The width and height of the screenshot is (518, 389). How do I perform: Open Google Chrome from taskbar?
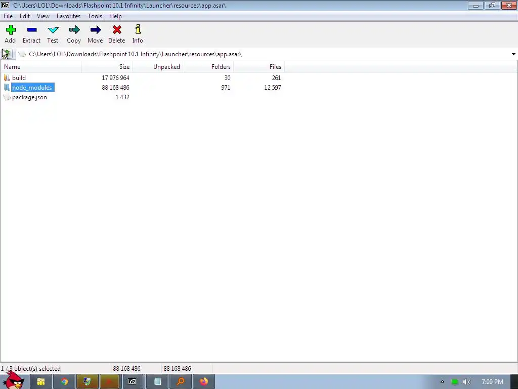(64, 382)
